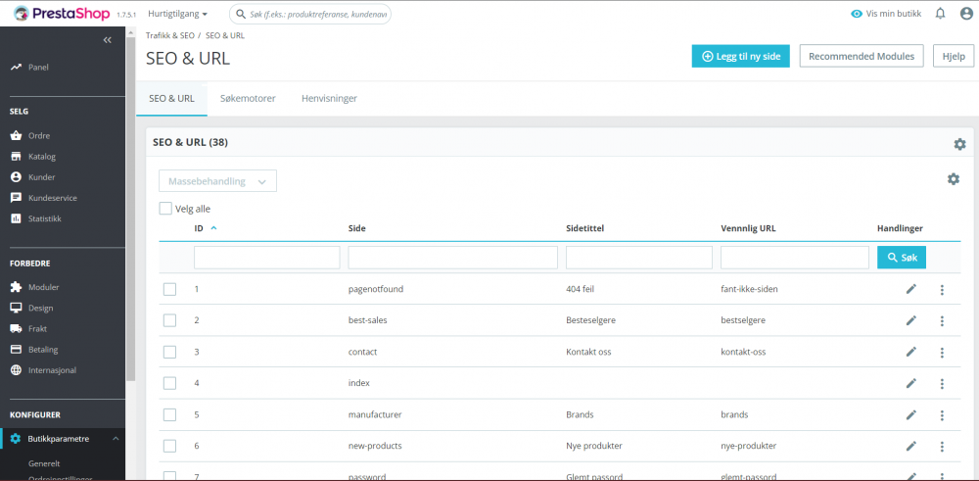Switch to SEO & URL tab

click(171, 98)
